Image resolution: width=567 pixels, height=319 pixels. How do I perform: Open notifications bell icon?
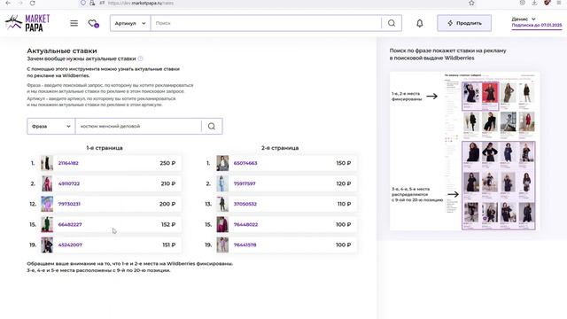pyautogui.click(x=419, y=23)
